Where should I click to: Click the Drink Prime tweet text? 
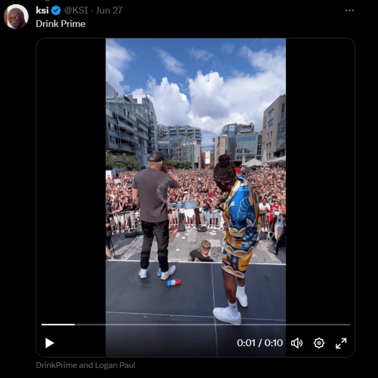[61, 24]
